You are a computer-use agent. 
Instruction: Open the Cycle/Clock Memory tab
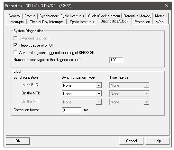104,16
